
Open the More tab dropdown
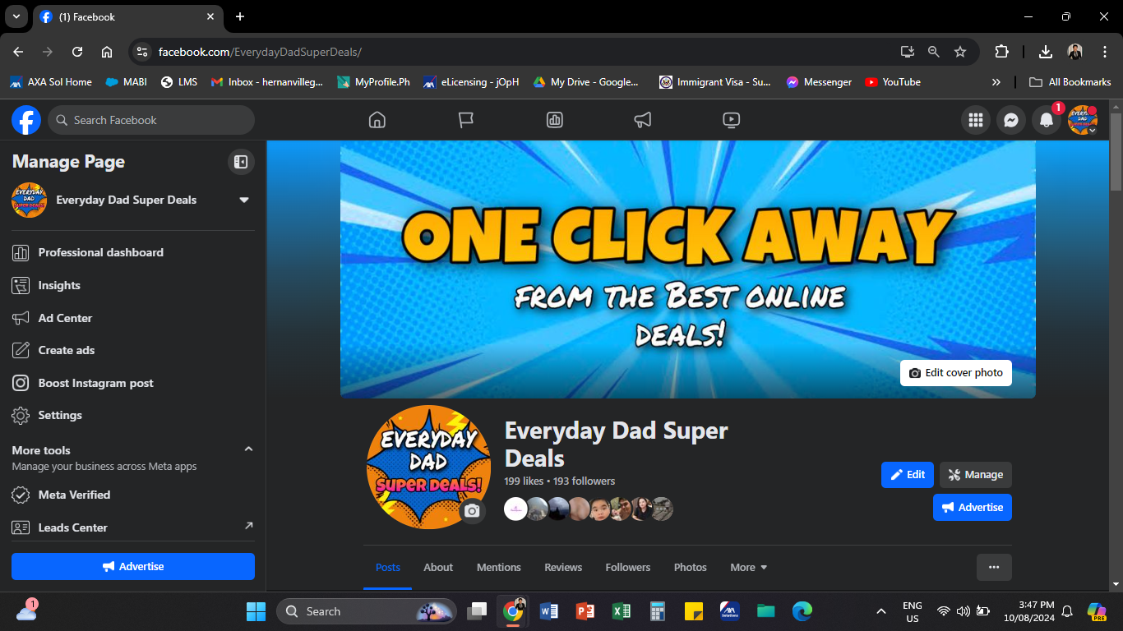[747, 567]
